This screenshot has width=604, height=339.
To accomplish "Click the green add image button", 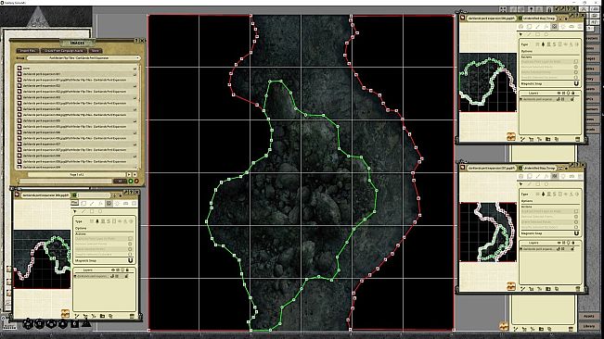I will (x=131, y=181).
